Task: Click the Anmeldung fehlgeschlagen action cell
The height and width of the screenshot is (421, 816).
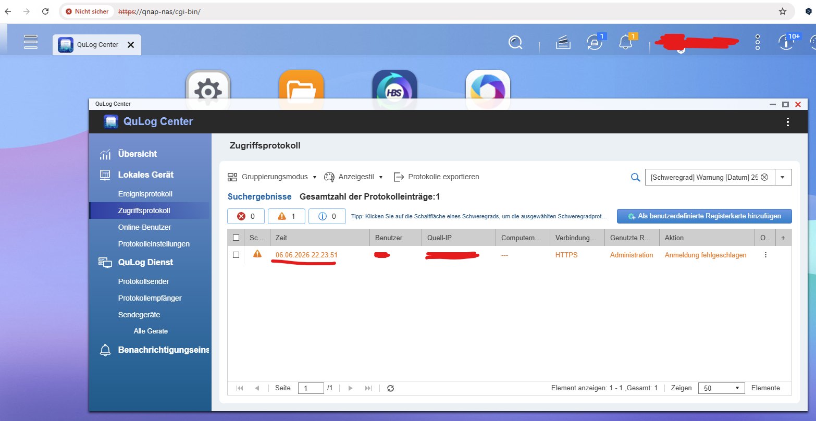Action: (706, 255)
